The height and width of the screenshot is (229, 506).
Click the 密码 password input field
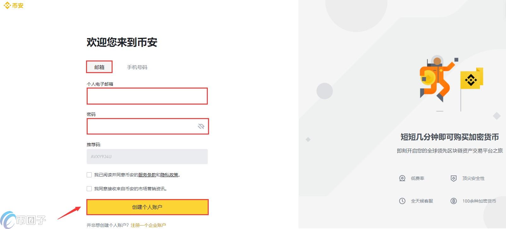click(142, 126)
